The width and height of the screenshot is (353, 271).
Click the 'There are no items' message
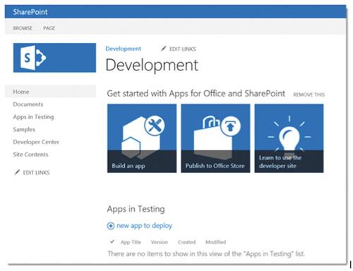tap(206, 253)
